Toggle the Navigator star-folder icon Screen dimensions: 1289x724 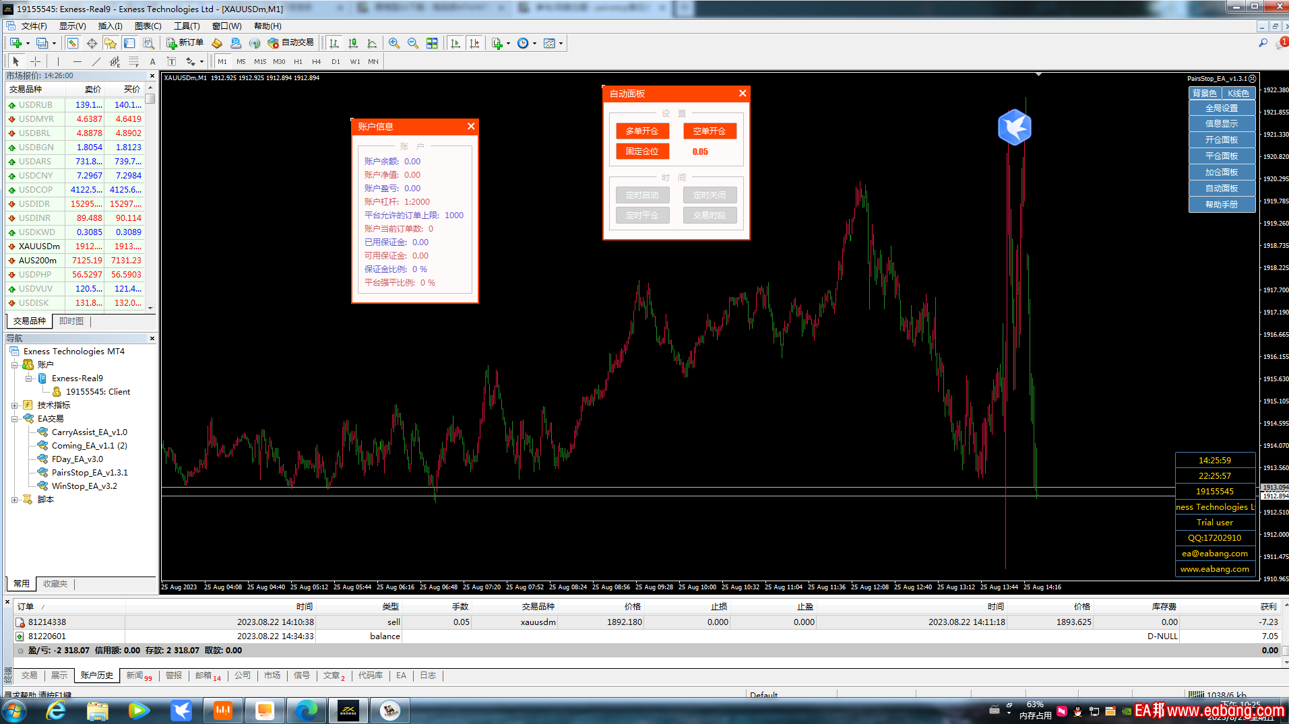[111, 43]
